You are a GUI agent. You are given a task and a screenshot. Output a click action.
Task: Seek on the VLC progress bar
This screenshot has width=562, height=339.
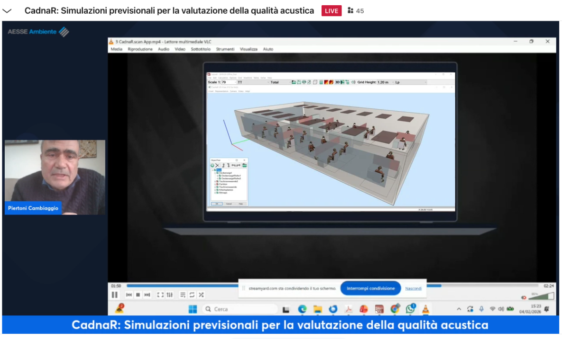(332, 285)
